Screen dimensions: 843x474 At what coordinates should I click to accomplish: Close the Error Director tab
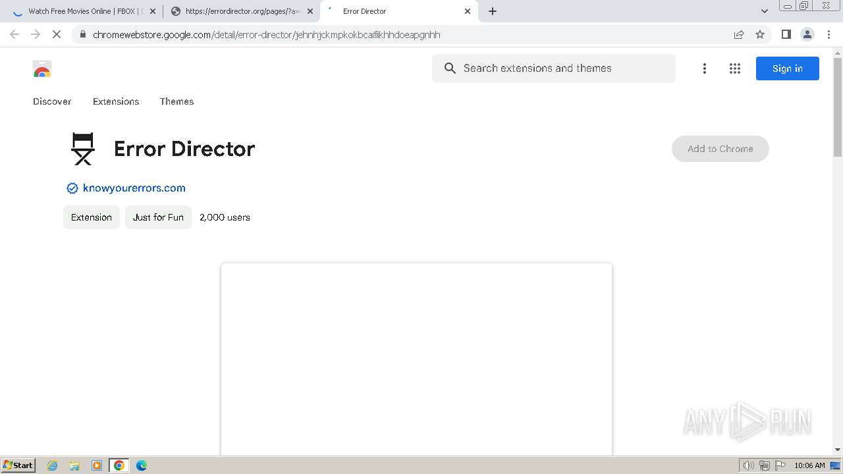(468, 11)
